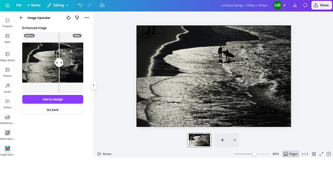Click the Untitled design title field

click(x=244, y=5)
